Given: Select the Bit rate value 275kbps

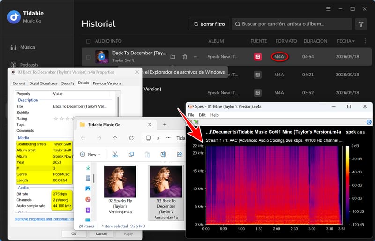Looking at the screenshot, I should [60, 194].
